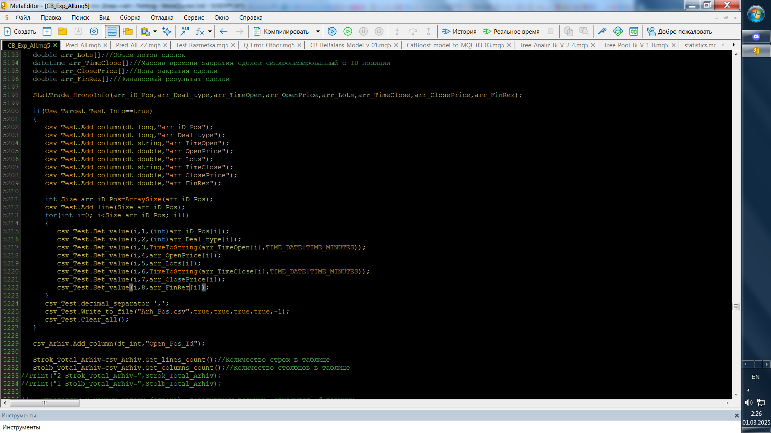Start debugging on history (blue play)
The height and width of the screenshot is (433, 771).
click(332, 31)
